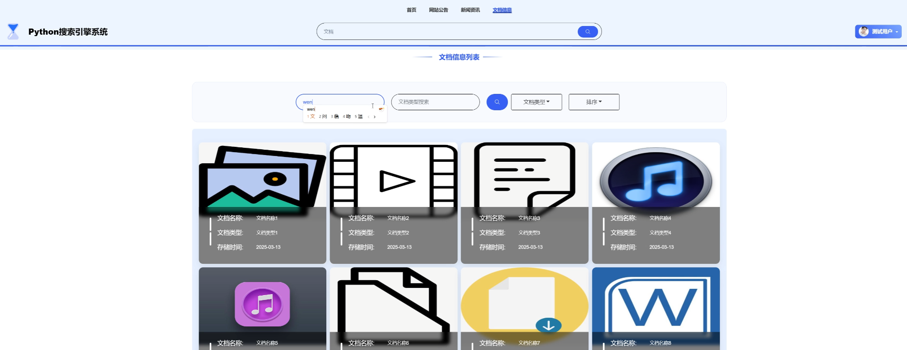Click the text 文档名称3
The image size is (907, 350).
pos(529,219)
